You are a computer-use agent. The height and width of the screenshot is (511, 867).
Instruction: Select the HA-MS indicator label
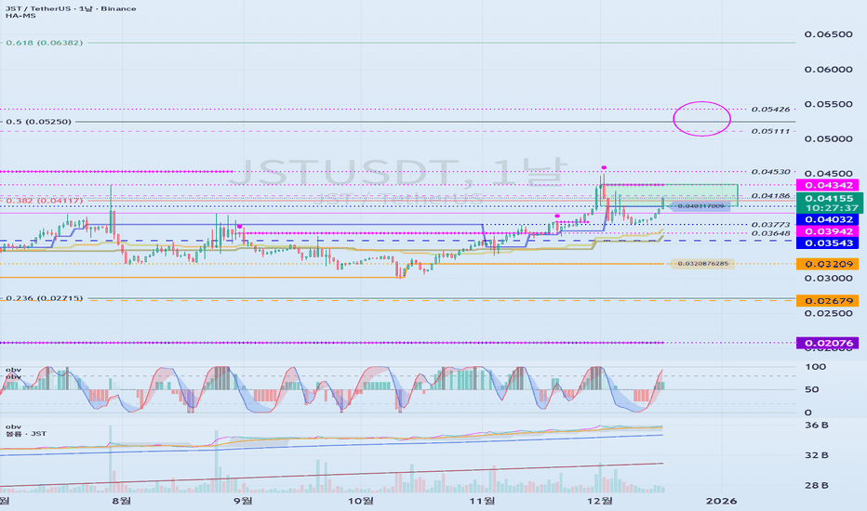point(20,16)
